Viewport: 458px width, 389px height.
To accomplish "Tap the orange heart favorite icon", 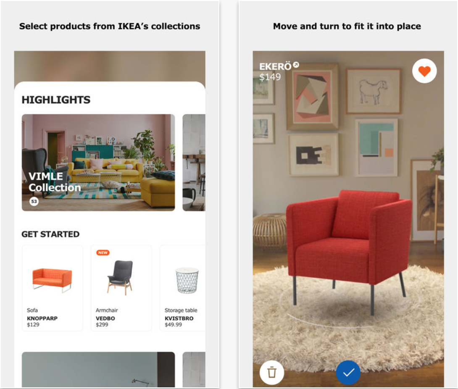I will (x=424, y=71).
